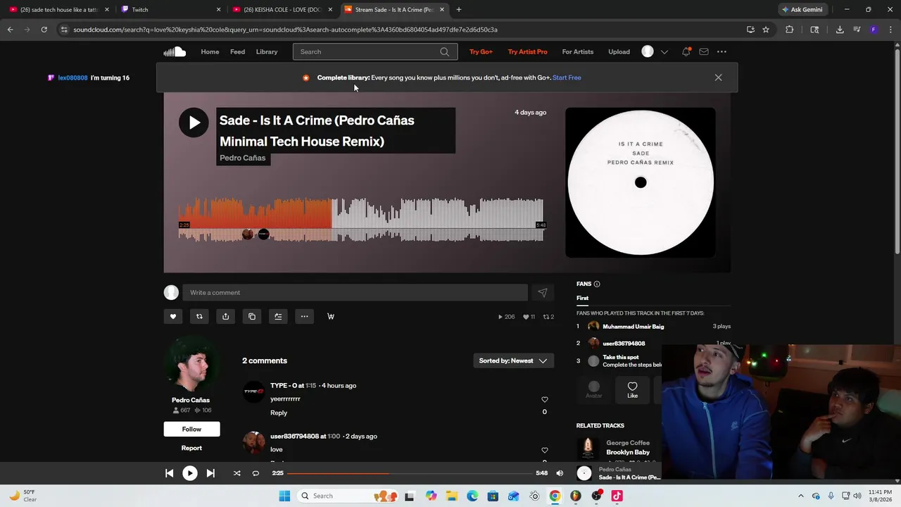Image resolution: width=901 pixels, height=507 pixels.
Task: Open the notifications bell icon
Action: tap(686, 51)
